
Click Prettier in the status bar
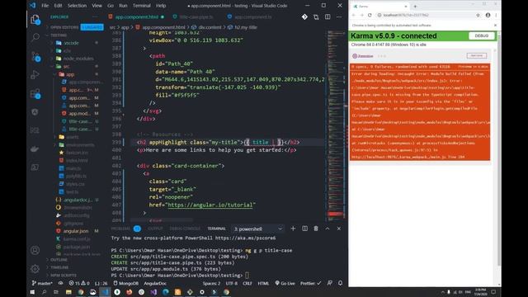pyautogui.click(x=310, y=283)
